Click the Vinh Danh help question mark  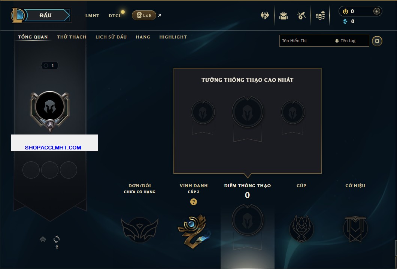[x=193, y=201]
